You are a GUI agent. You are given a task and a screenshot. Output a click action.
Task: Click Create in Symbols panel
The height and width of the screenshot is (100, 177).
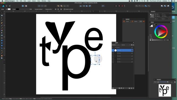(126, 21)
